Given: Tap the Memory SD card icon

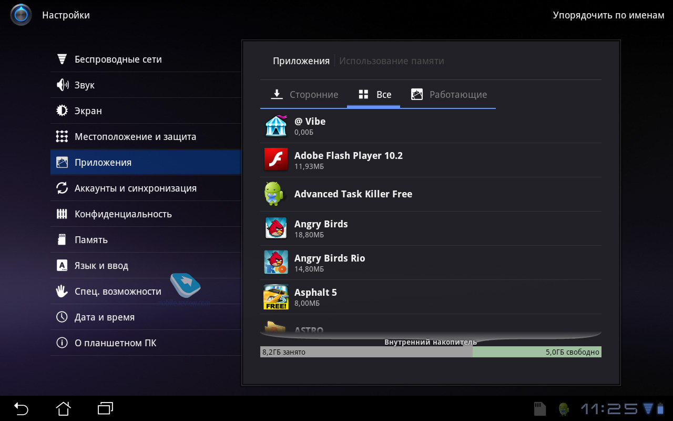Looking at the screenshot, I should click(x=62, y=239).
